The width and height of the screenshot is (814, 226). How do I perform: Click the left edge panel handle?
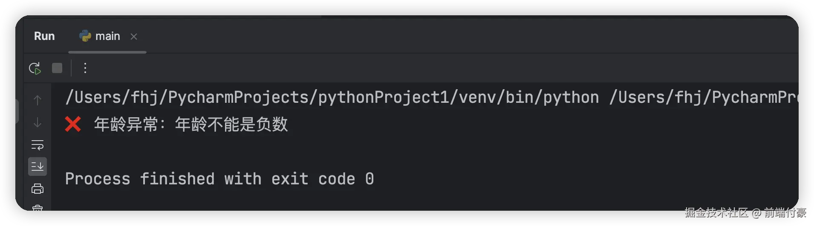pos(17,111)
